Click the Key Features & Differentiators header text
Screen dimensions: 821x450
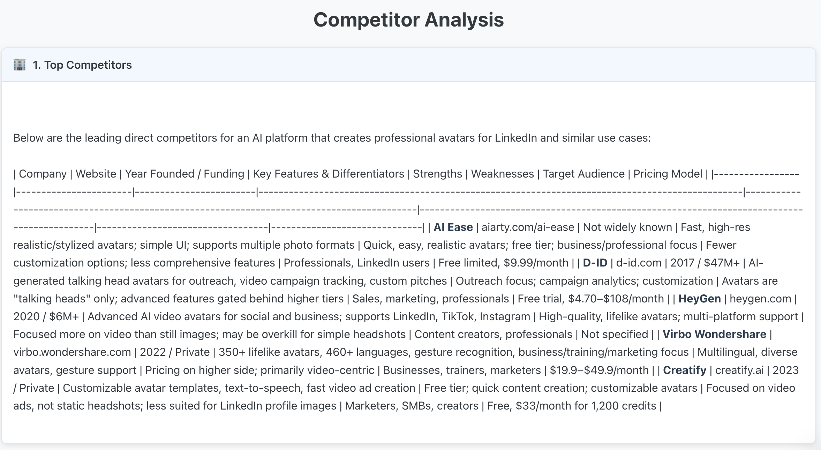click(328, 174)
